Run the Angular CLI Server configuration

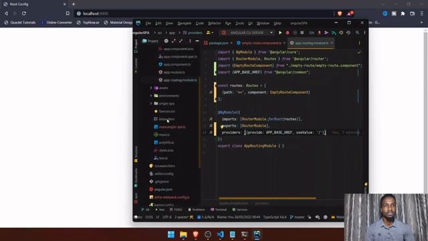280,33
